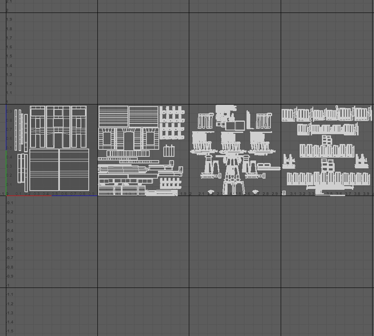This screenshot has height=336, width=374.
Task: Select the right large rectangular UV shell in first tile
Action: 74,170
